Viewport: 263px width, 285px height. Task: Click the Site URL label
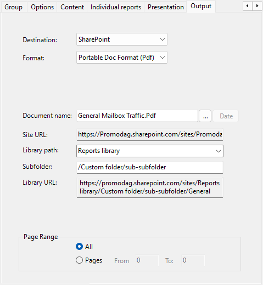(x=35, y=135)
